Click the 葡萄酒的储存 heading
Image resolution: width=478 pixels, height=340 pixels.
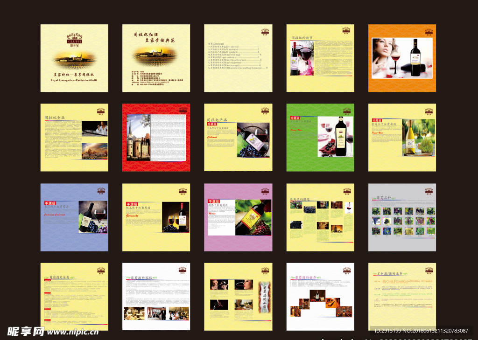click(x=306, y=278)
